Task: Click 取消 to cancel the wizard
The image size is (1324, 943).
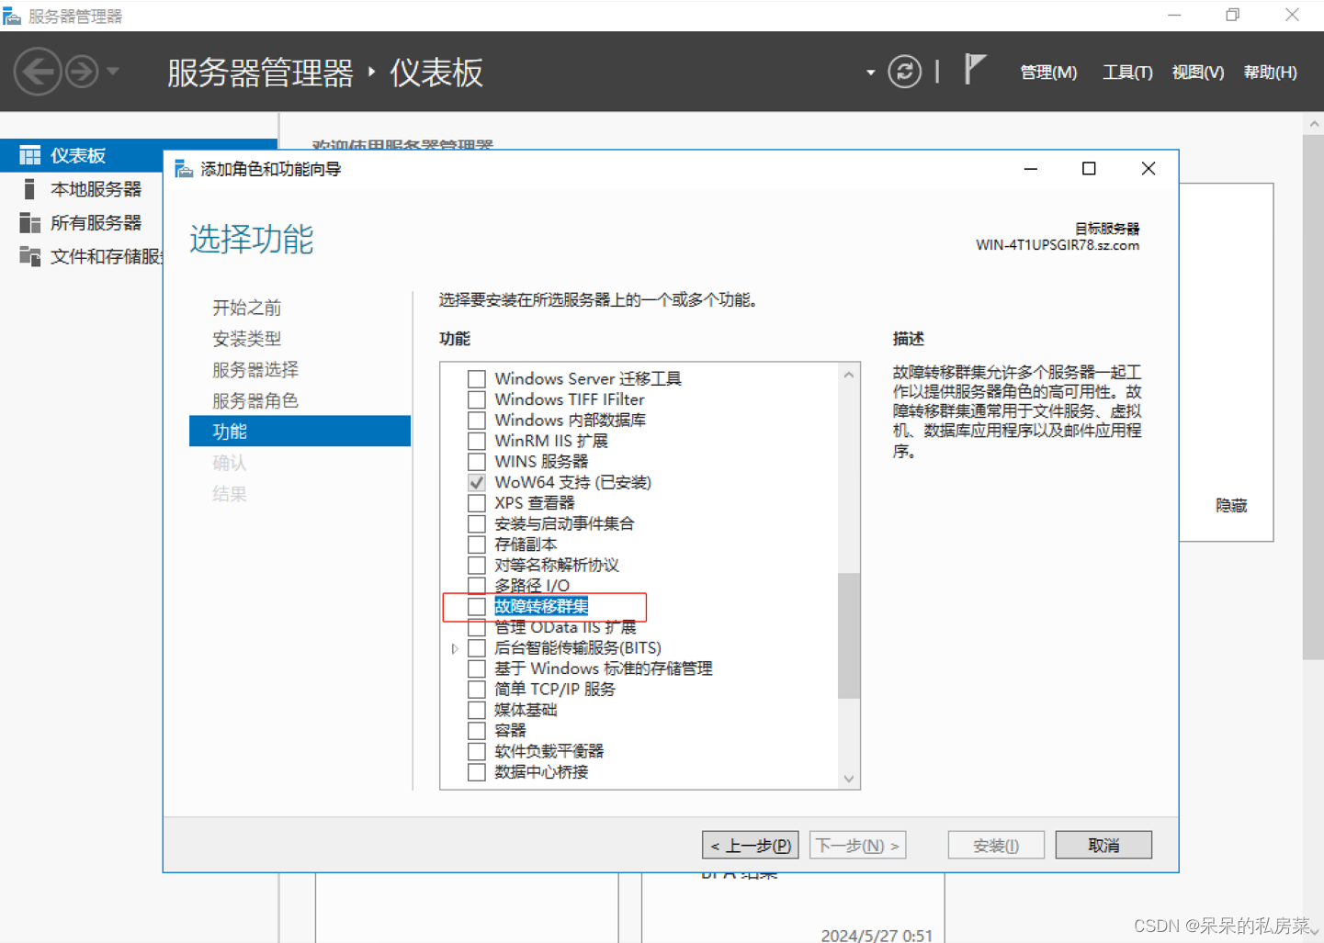Action: coord(1103,845)
